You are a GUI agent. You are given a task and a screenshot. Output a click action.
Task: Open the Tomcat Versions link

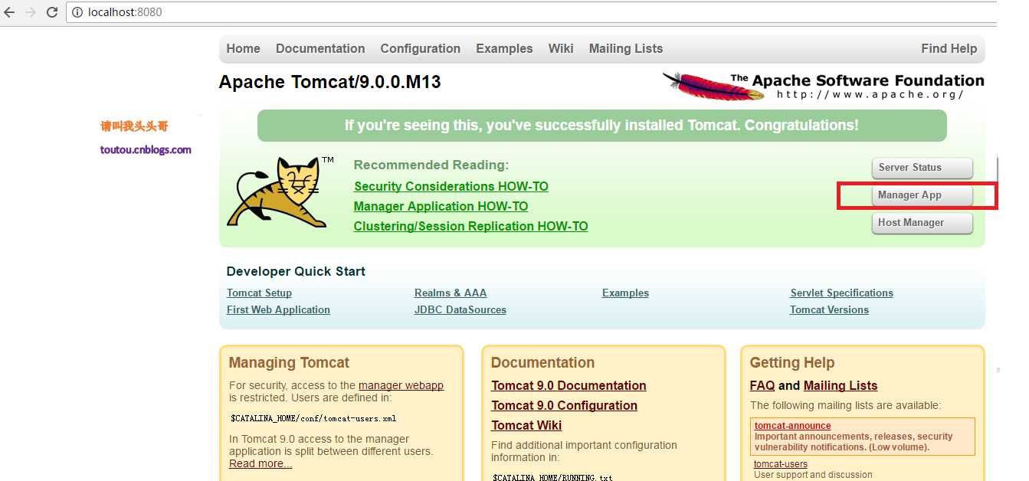[829, 309]
